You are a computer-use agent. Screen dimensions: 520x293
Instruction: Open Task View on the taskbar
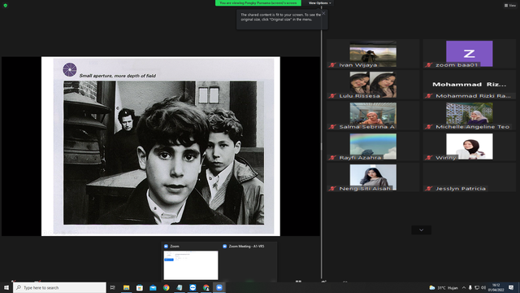click(x=113, y=287)
